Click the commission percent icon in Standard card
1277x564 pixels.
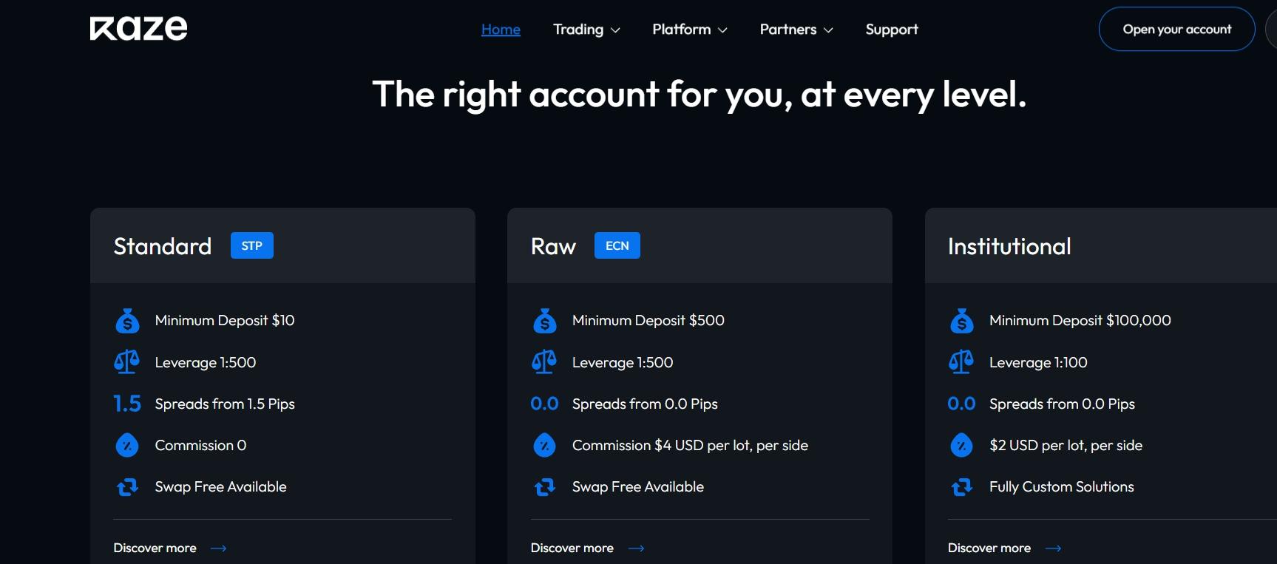[127, 445]
